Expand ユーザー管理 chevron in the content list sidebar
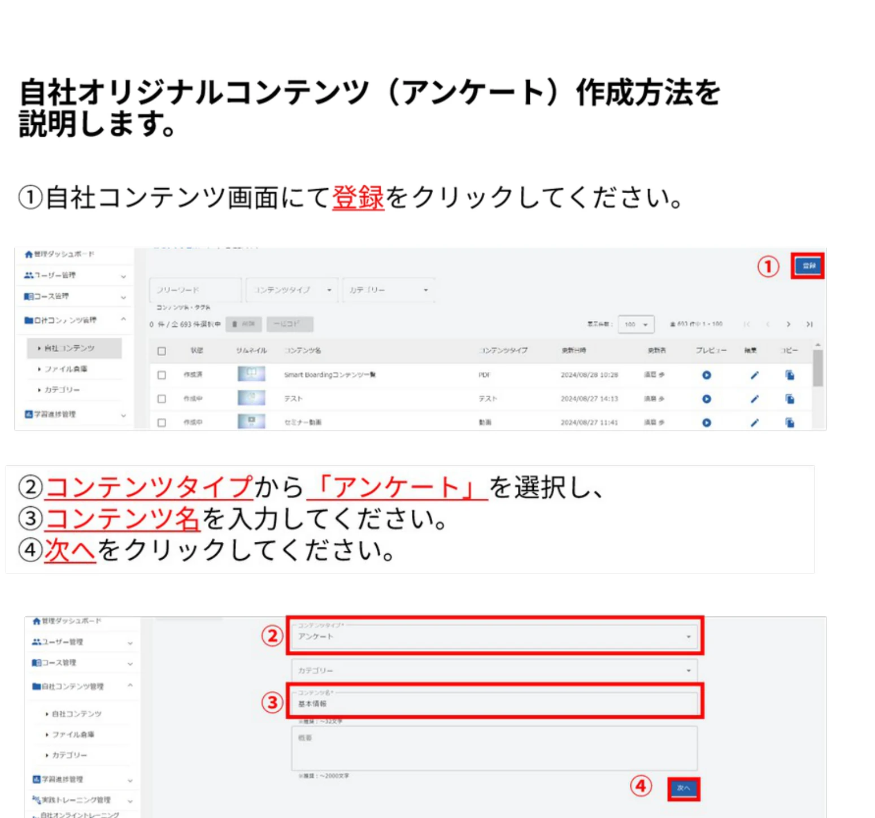Image resolution: width=875 pixels, height=818 pixels. pyautogui.click(x=123, y=276)
